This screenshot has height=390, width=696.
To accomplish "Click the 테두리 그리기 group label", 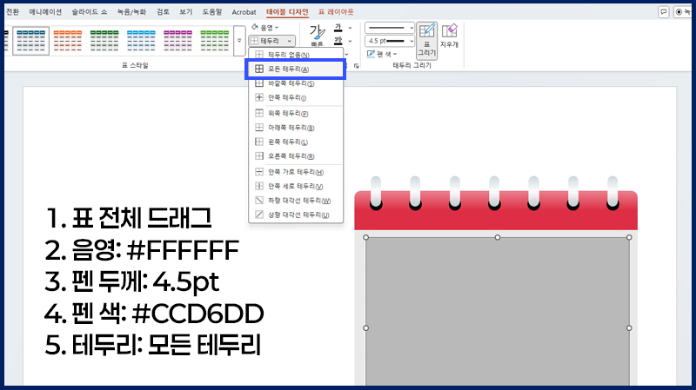I will click(412, 66).
